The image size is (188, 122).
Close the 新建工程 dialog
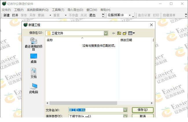click(x=152, y=25)
